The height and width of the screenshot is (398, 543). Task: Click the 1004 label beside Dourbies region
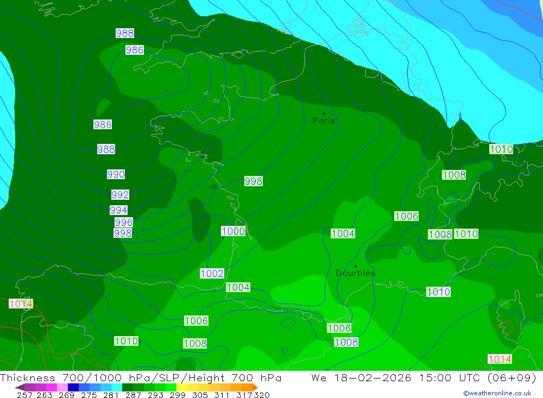click(343, 233)
